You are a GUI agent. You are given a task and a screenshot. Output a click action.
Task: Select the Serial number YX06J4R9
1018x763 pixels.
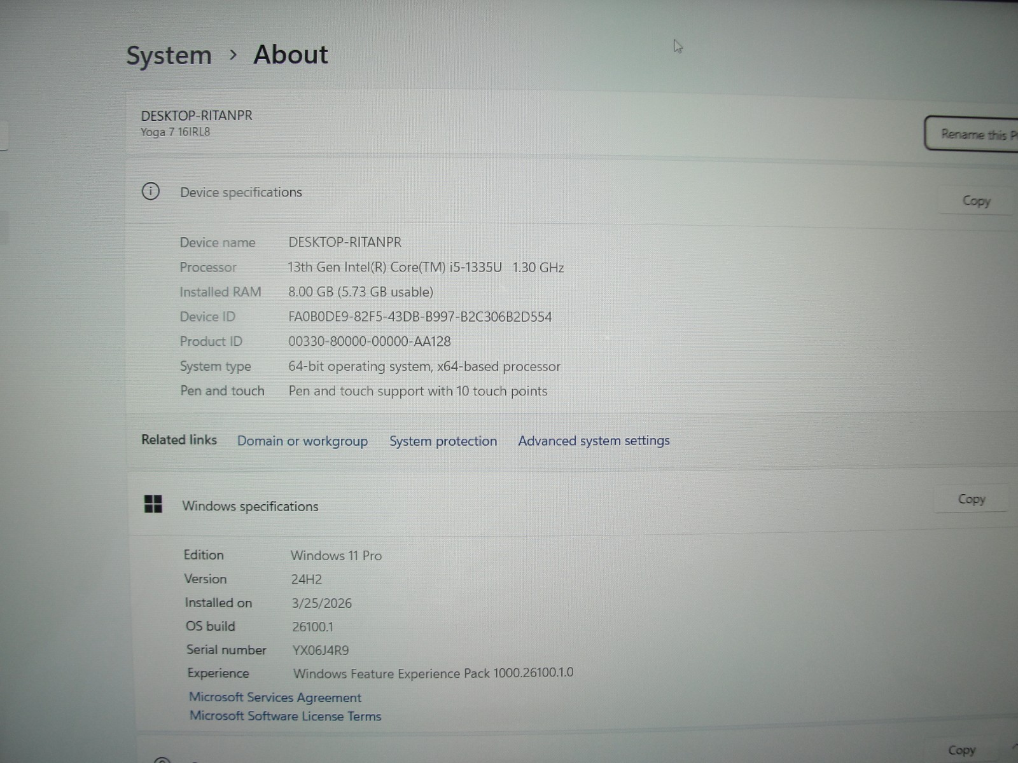pyautogui.click(x=321, y=650)
